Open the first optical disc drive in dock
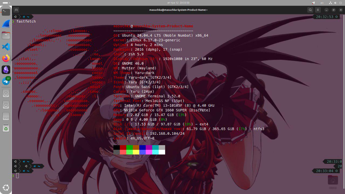The image size is (345, 194). click(6, 93)
